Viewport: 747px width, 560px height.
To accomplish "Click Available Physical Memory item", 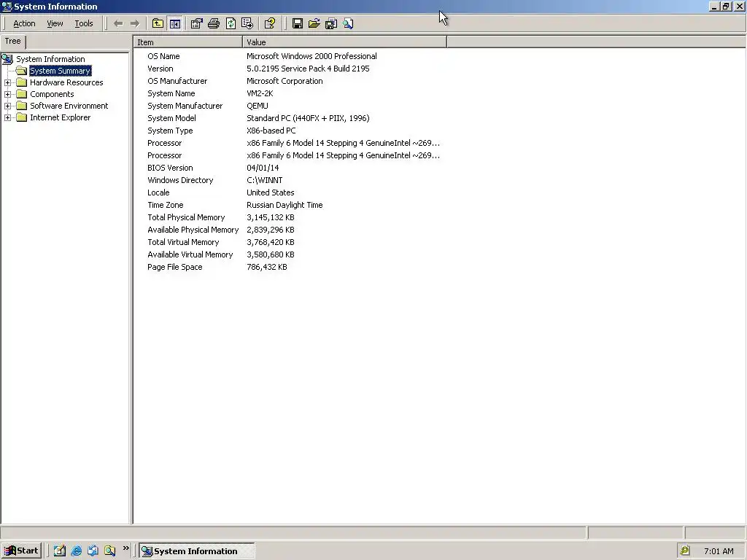I will [x=193, y=230].
